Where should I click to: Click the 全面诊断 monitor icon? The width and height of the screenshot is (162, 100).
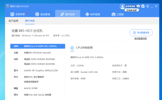12,14
